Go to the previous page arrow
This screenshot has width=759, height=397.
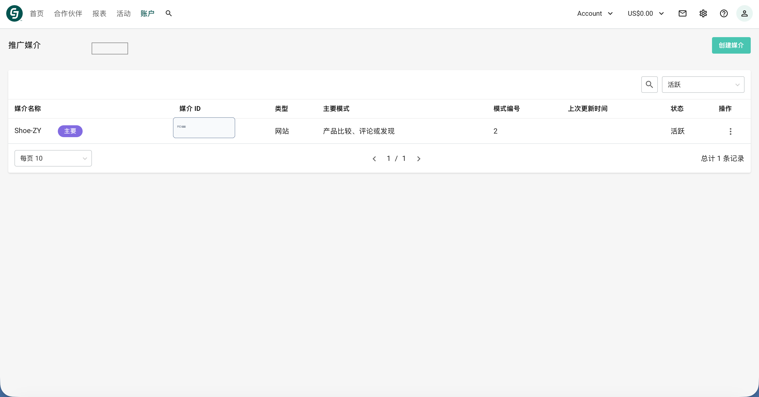[374, 159]
